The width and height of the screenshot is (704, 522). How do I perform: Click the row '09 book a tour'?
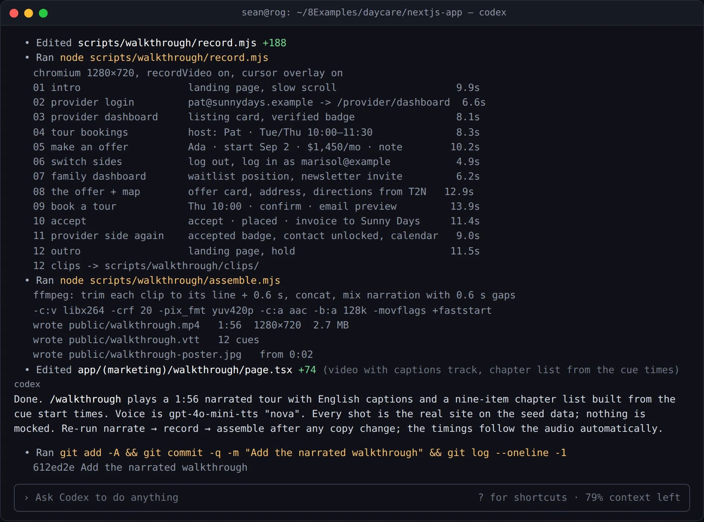pyautogui.click(x=256, y=206)
